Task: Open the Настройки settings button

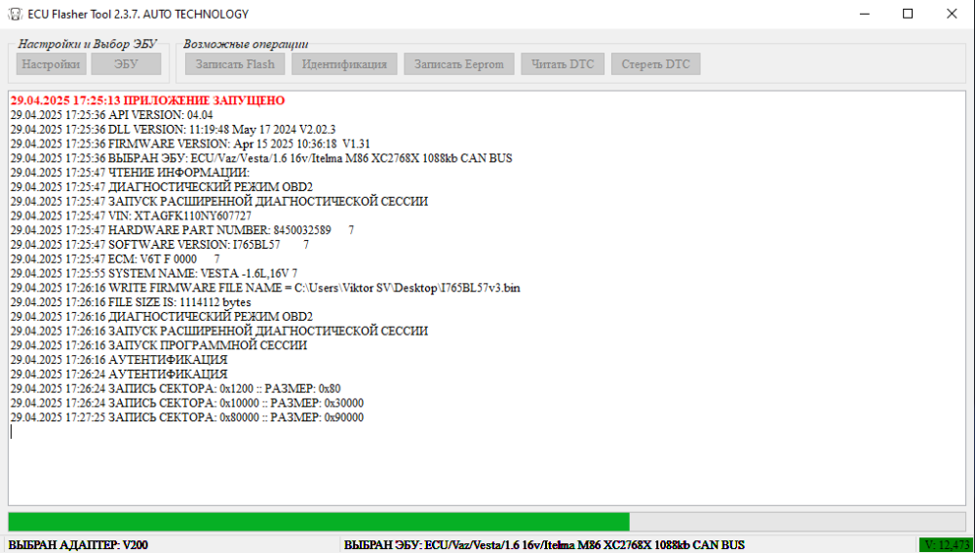Action: [51, 64]
